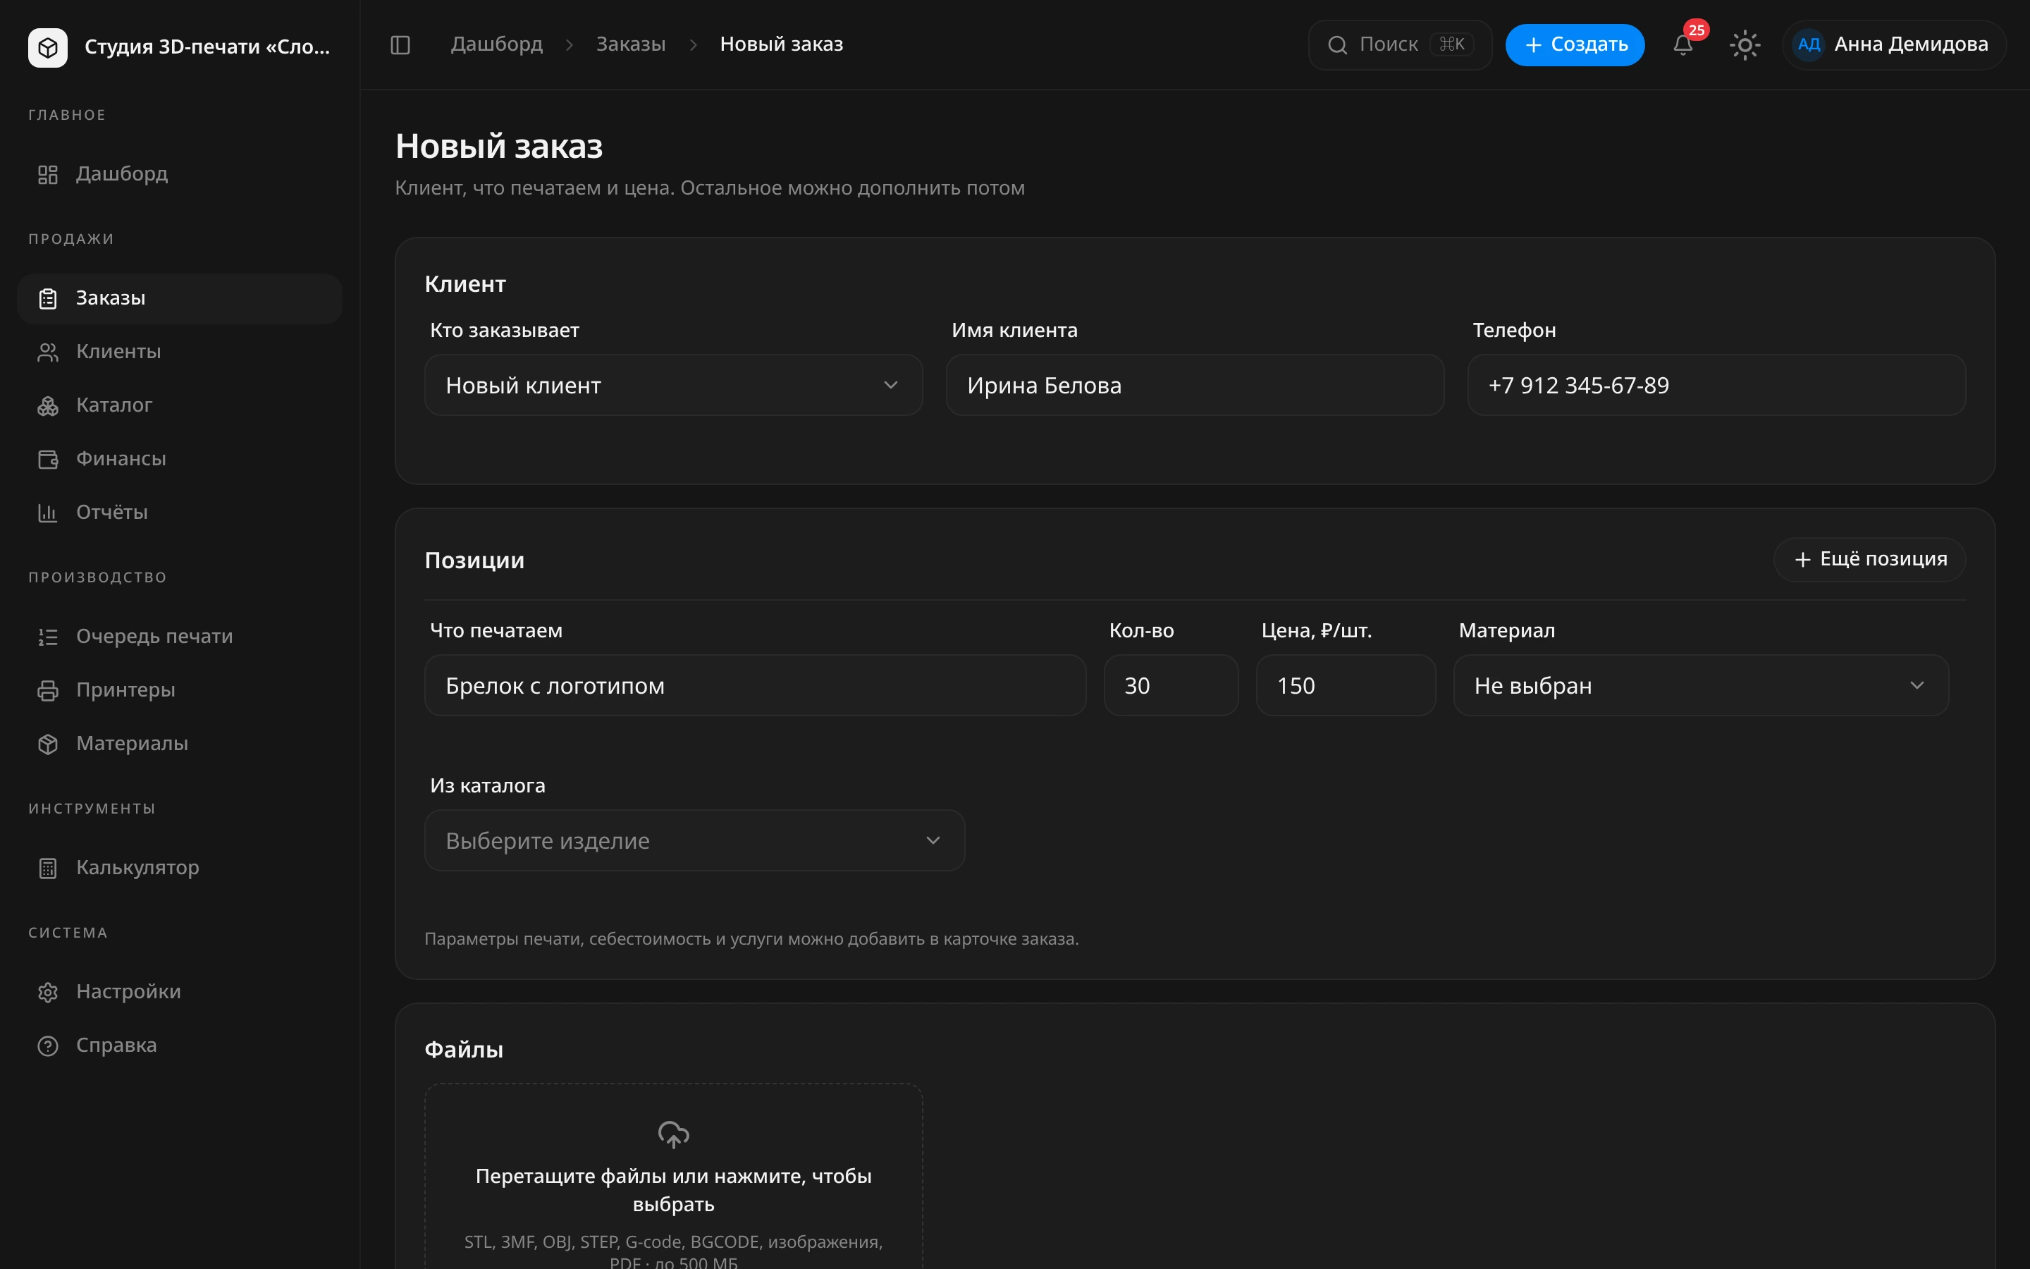The image size is (2030, 1269).
Task: Click the upload cloud icon
Action: click(x=674, y=1135)
